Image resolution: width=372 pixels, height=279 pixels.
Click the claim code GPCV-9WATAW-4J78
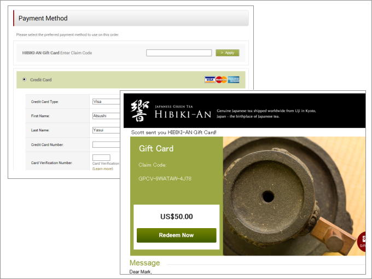165,179
